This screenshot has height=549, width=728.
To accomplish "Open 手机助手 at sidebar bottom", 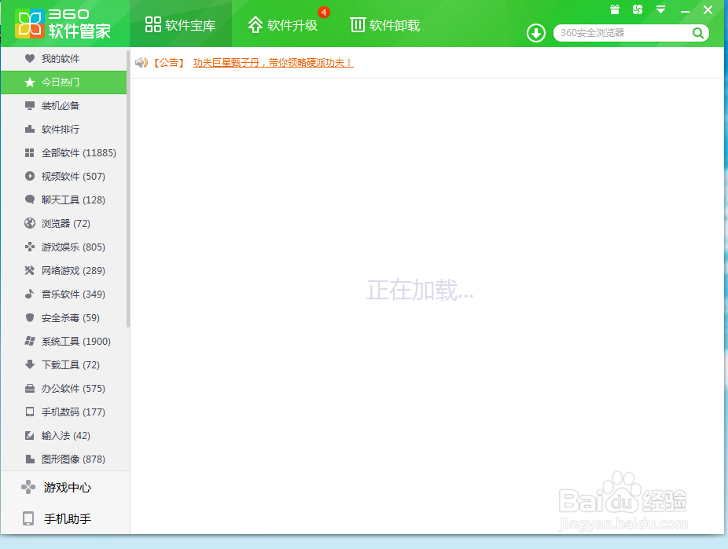I will (x=65, y=518).
